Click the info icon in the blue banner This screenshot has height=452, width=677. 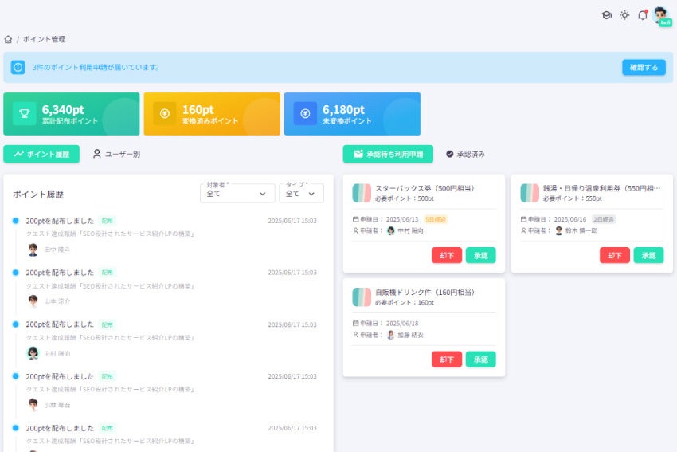click(18, 68)
